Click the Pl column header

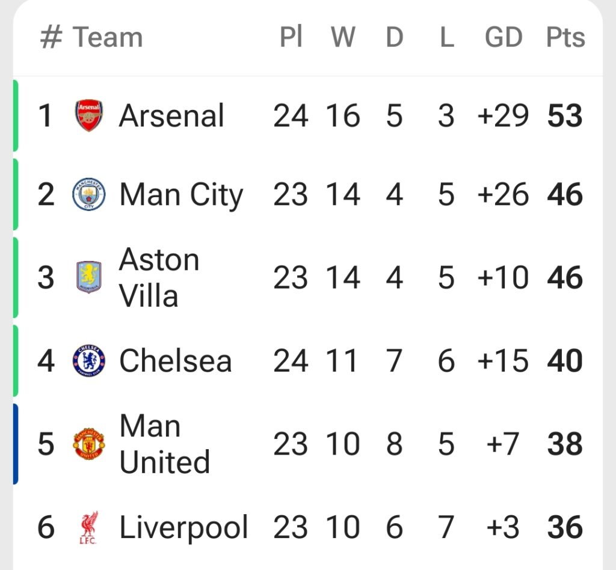pos(291,37)
